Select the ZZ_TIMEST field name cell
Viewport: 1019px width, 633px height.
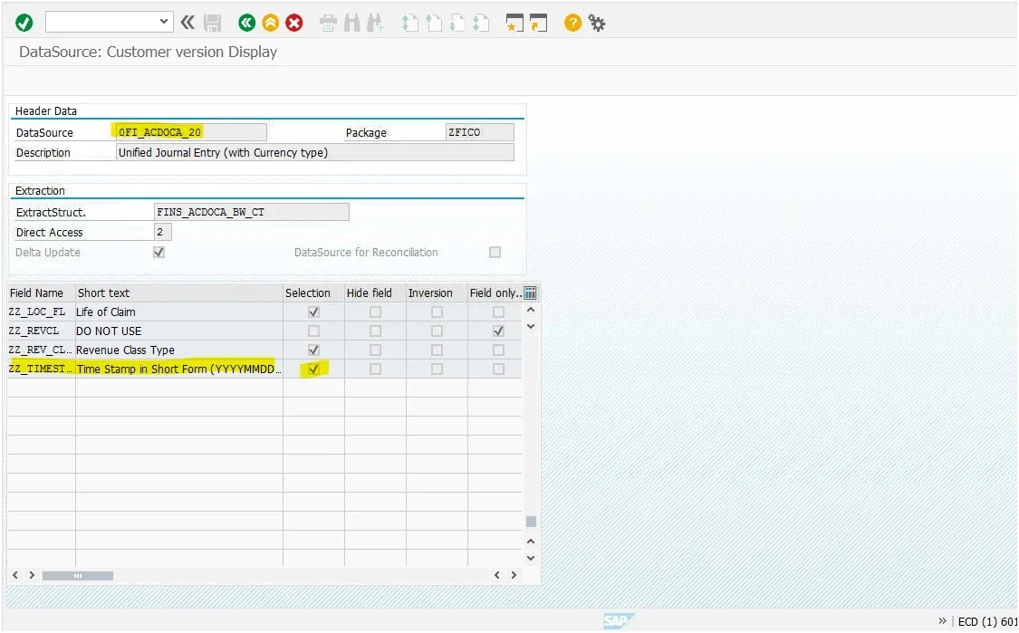click(x=42, y=369)
